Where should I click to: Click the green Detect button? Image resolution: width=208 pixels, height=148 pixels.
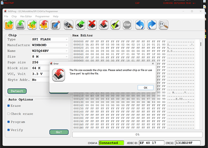click(17, 91)
